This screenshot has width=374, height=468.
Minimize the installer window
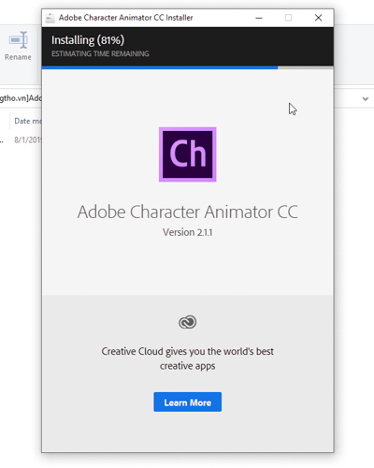[x=259, y=18]
